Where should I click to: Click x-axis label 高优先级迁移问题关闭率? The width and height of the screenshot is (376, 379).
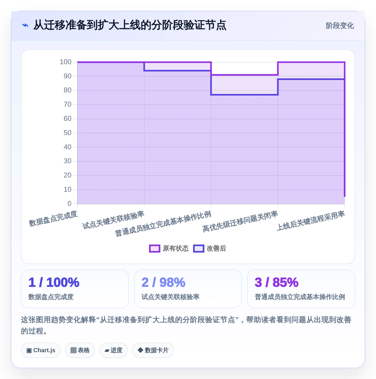tap(240, 221)
